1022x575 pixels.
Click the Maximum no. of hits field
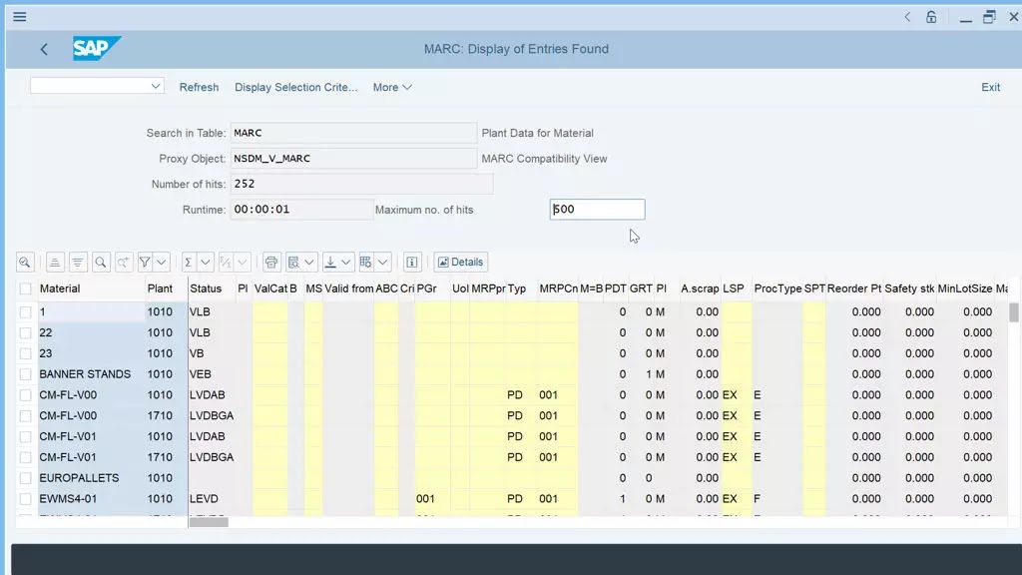click(x=597, y=210)
